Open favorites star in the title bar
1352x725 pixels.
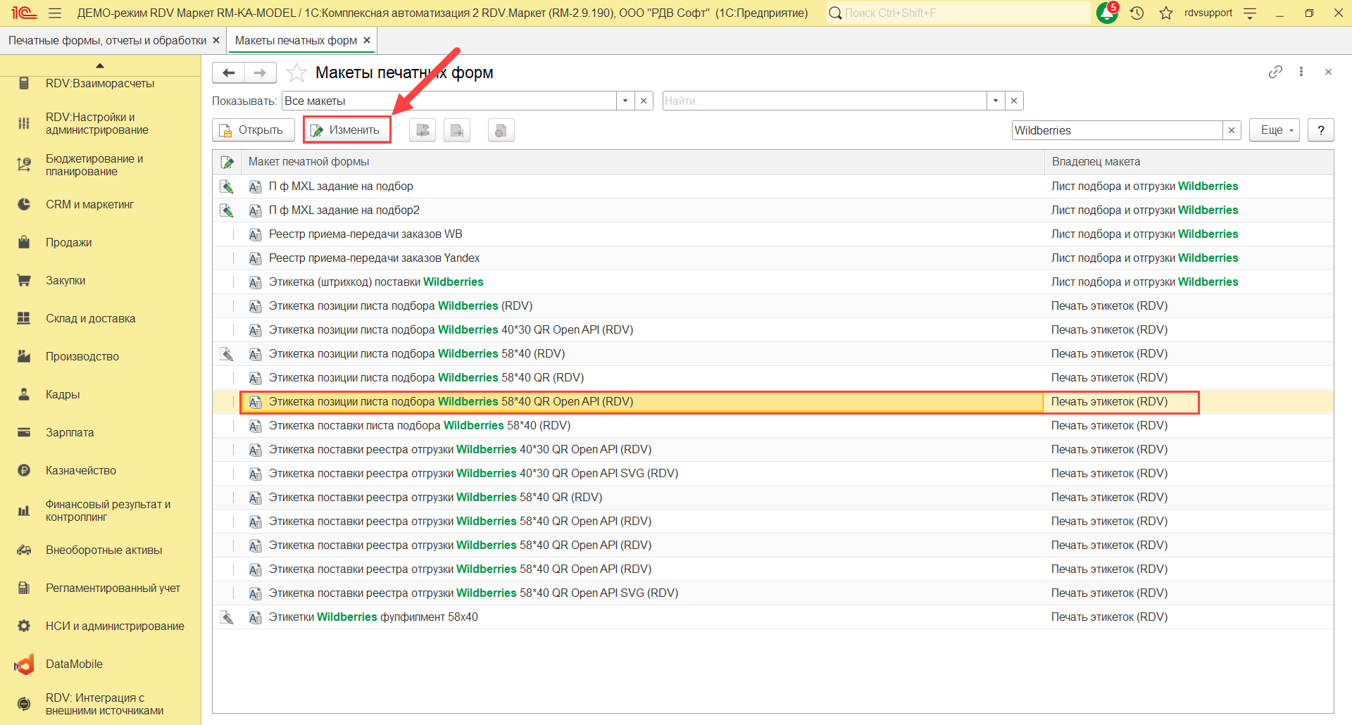coord(1166,13)
